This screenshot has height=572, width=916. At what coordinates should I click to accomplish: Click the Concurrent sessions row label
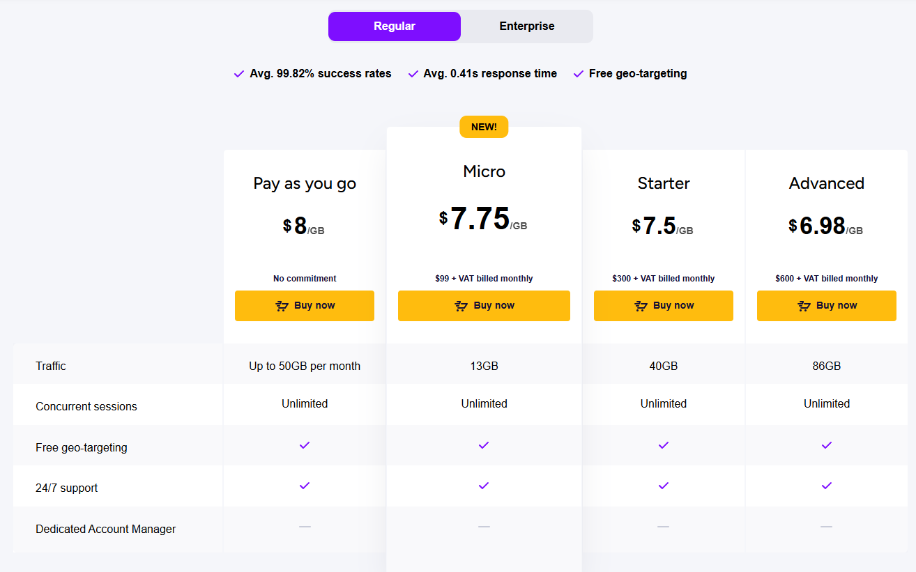(86, 406)
